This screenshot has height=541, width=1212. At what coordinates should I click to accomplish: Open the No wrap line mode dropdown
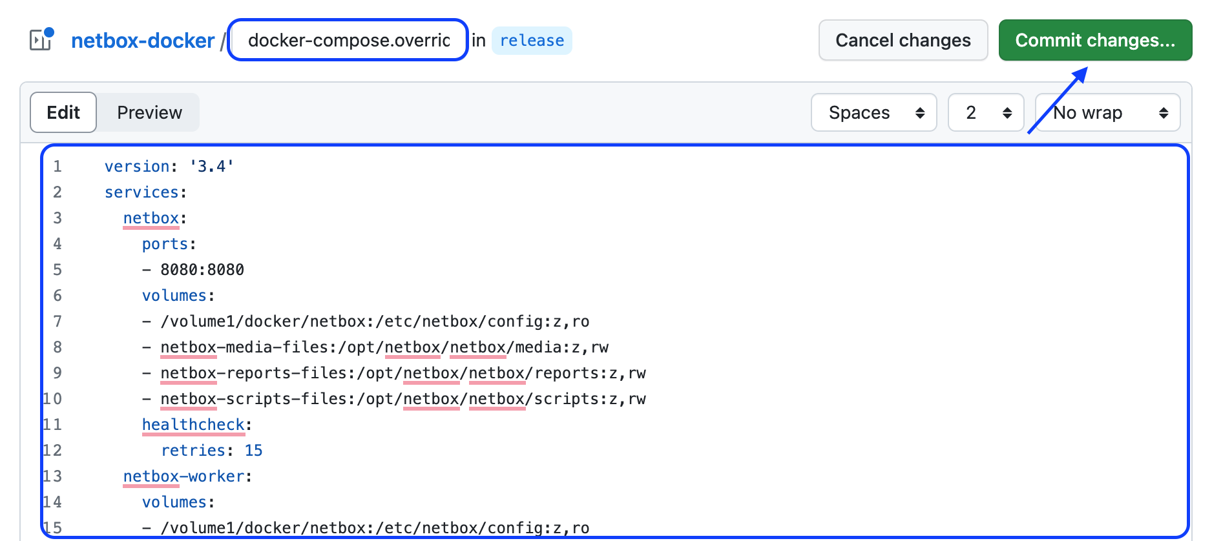(x=1107, y=112)
